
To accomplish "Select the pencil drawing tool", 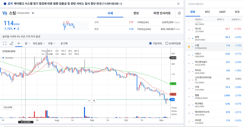I will click(12, 43).
